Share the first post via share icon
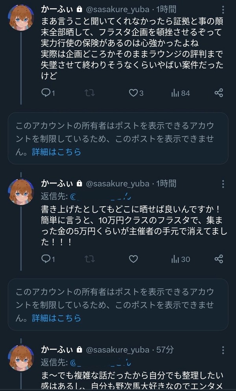The image size is (236, 391). click(x=219, y=93)
